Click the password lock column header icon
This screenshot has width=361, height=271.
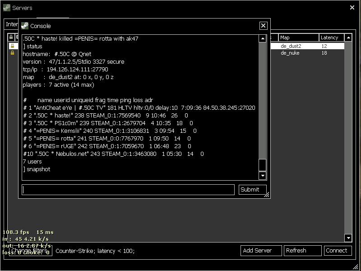point(11,37)
